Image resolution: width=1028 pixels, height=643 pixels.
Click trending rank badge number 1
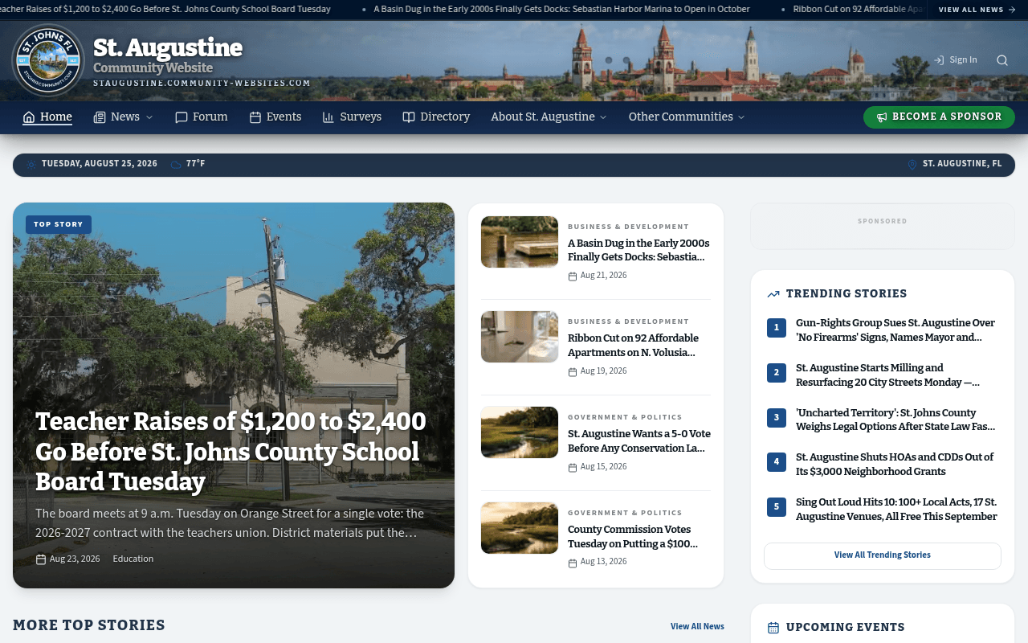point(777,328)
